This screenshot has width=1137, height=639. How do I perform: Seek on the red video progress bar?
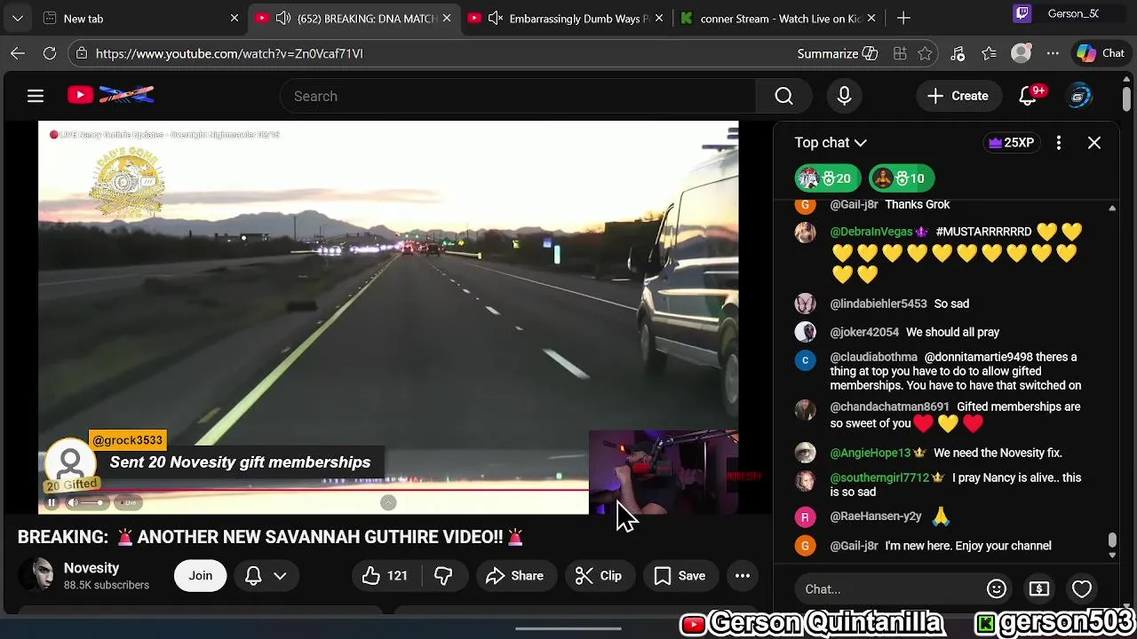coord(313,489)
